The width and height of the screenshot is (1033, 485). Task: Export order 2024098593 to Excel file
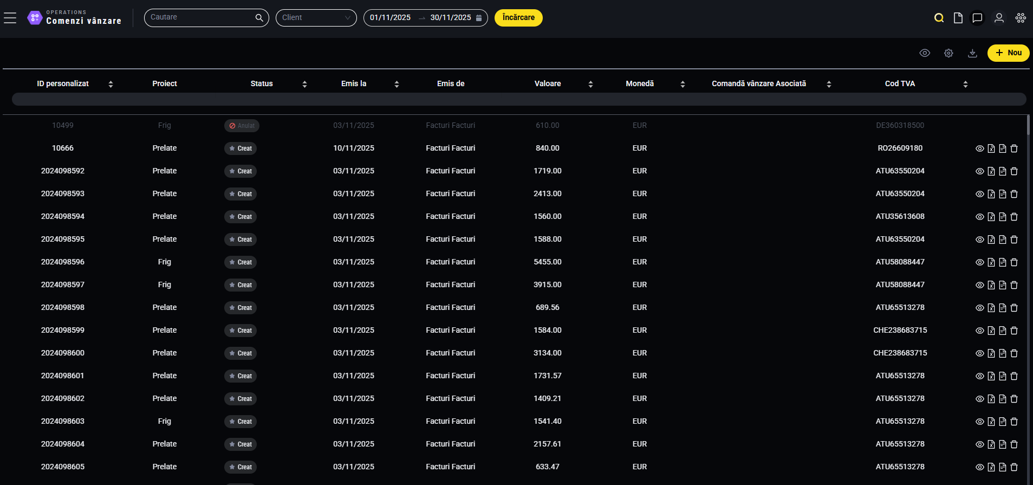[991, 194]
